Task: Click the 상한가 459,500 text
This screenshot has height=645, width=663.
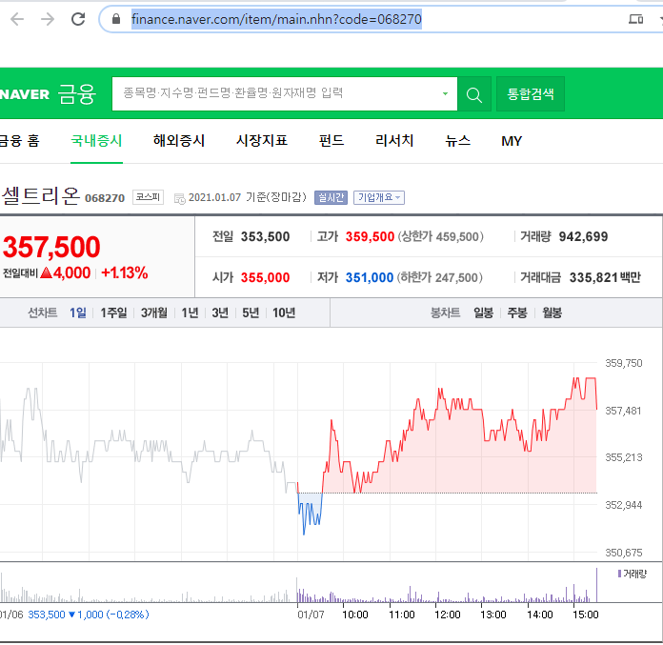Action: [x=440, y=237]
